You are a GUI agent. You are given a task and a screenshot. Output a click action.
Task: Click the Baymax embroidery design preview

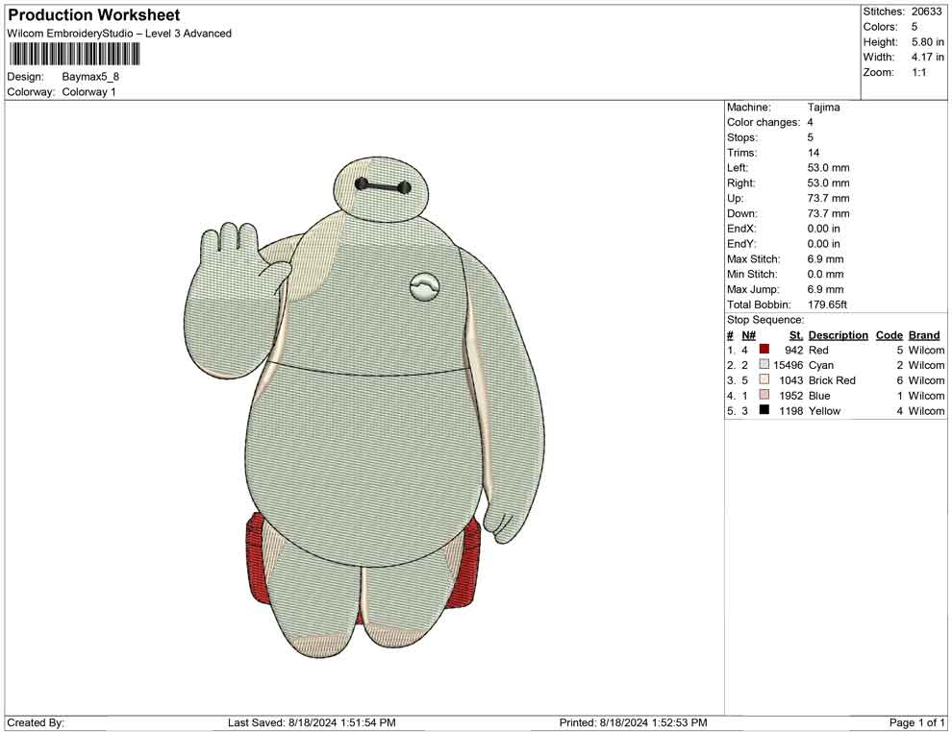pos(364,409)
